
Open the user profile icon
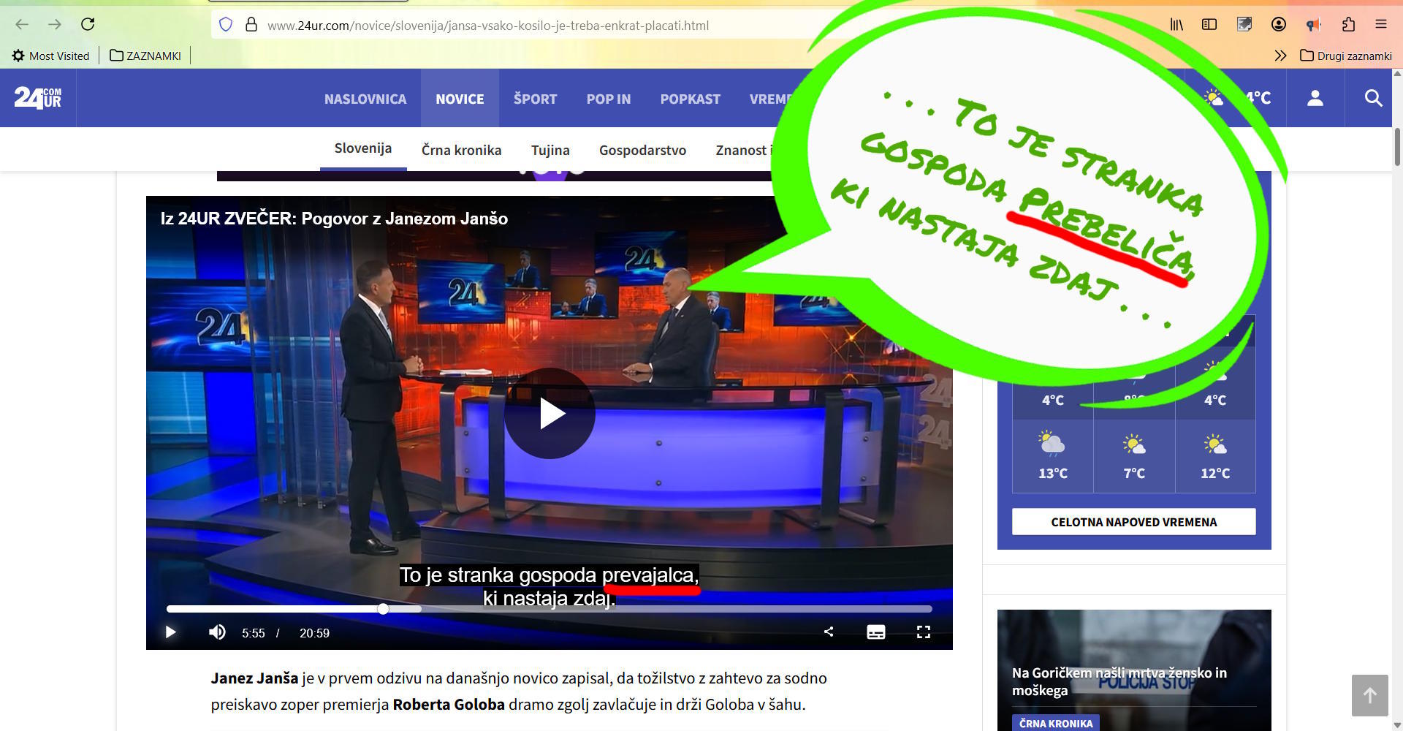[1315, 98]
